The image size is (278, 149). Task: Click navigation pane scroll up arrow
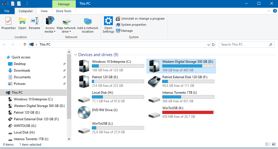click(69, 52)
